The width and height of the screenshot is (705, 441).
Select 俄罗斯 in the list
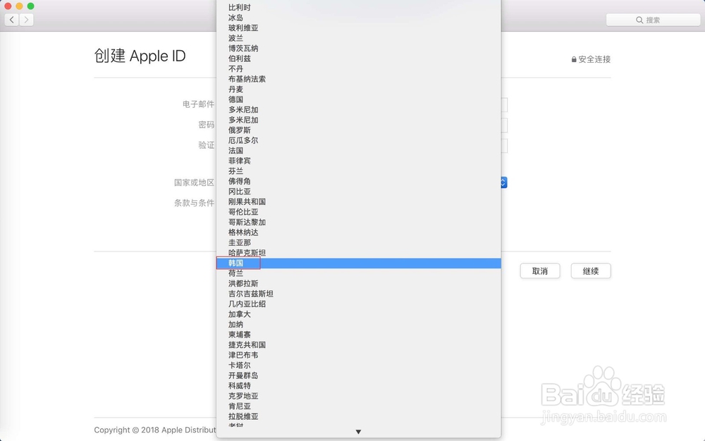238,130
